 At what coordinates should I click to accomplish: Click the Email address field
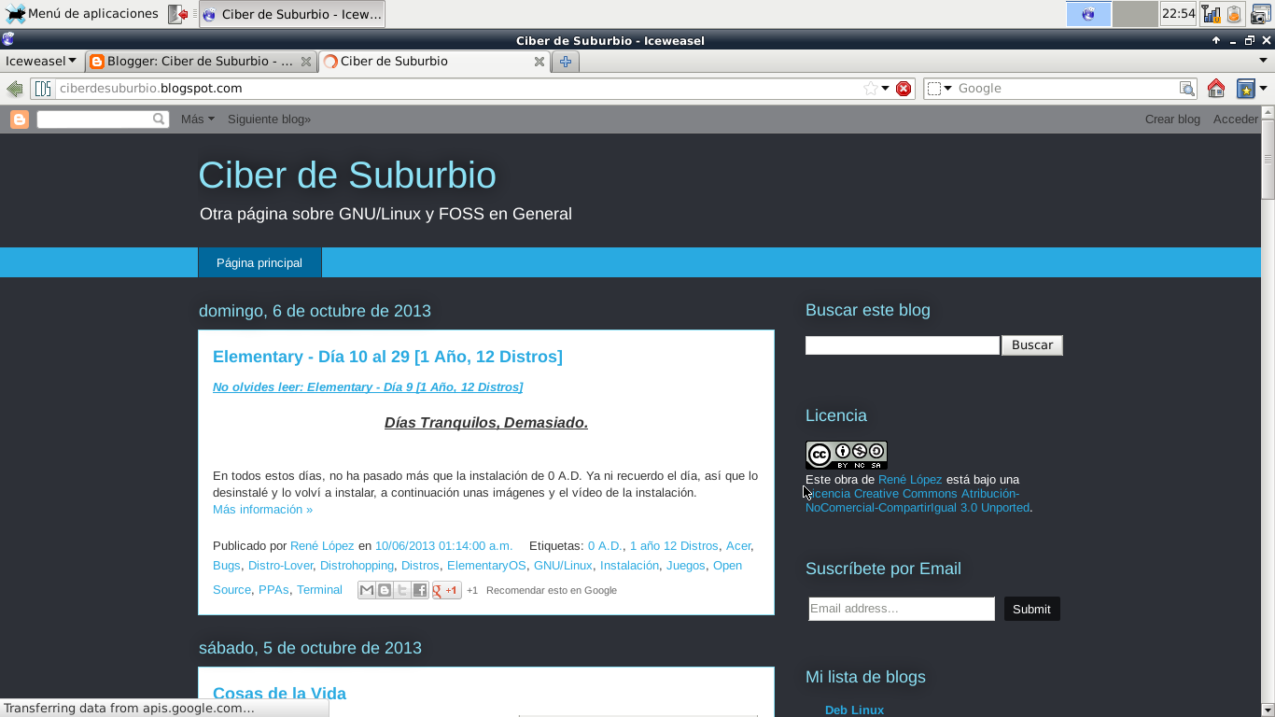click(902, 609)
